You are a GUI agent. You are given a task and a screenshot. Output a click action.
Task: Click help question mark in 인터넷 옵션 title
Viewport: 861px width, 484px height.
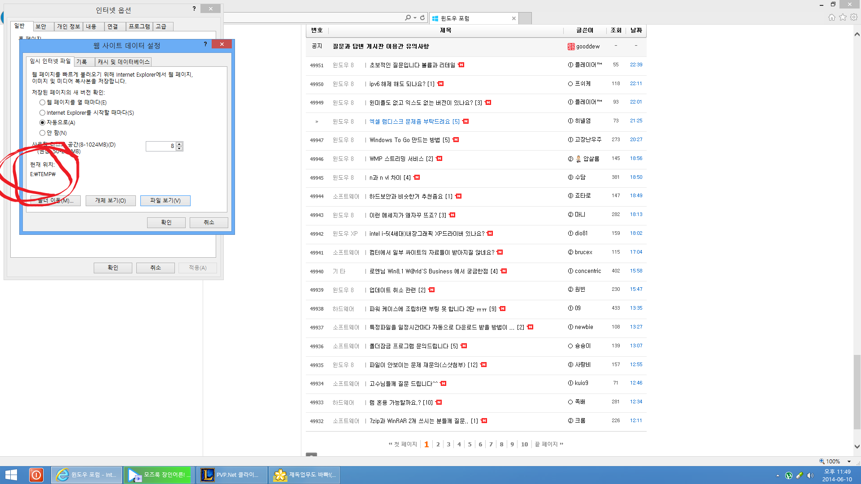[x=194, y=9]
